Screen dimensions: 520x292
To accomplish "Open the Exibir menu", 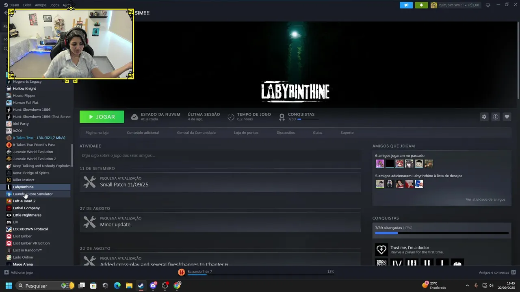I will [x=27, y=5].
